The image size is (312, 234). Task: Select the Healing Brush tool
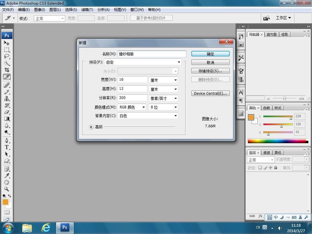click(7, 85)
